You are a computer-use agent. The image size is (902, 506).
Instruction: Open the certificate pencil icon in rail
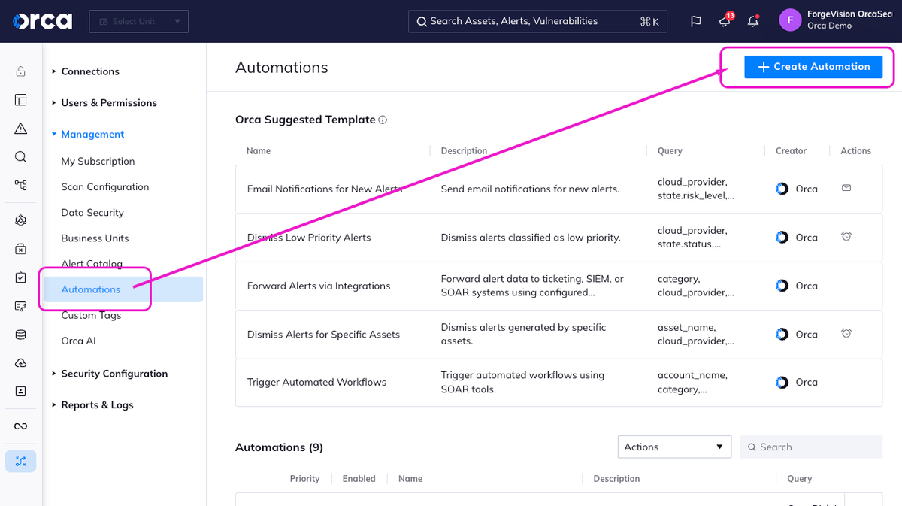click(x=20, y=306)
